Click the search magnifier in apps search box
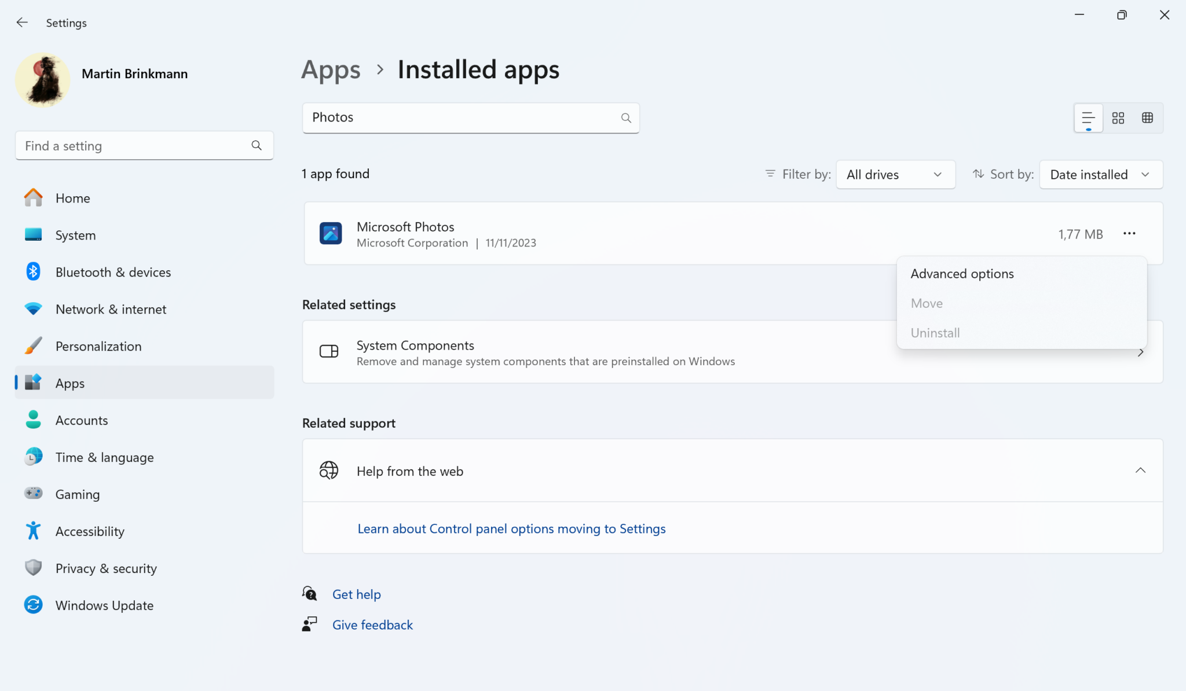Screen dimensions: 1186x691 626,118
